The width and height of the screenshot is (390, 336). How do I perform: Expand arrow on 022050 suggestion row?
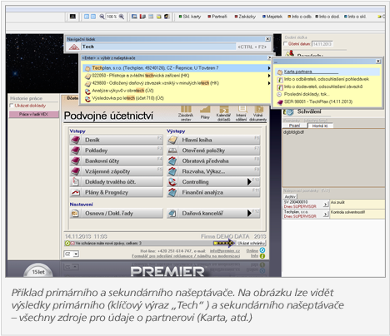click(x=269, y=76)
